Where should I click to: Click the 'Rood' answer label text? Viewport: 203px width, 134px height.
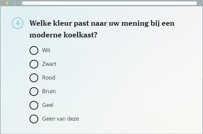coord(49,78)
